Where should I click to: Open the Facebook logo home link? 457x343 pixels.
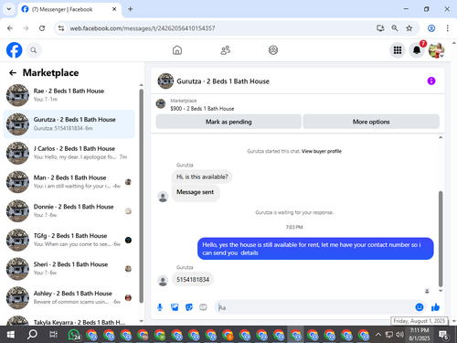(x=15, y=50)
